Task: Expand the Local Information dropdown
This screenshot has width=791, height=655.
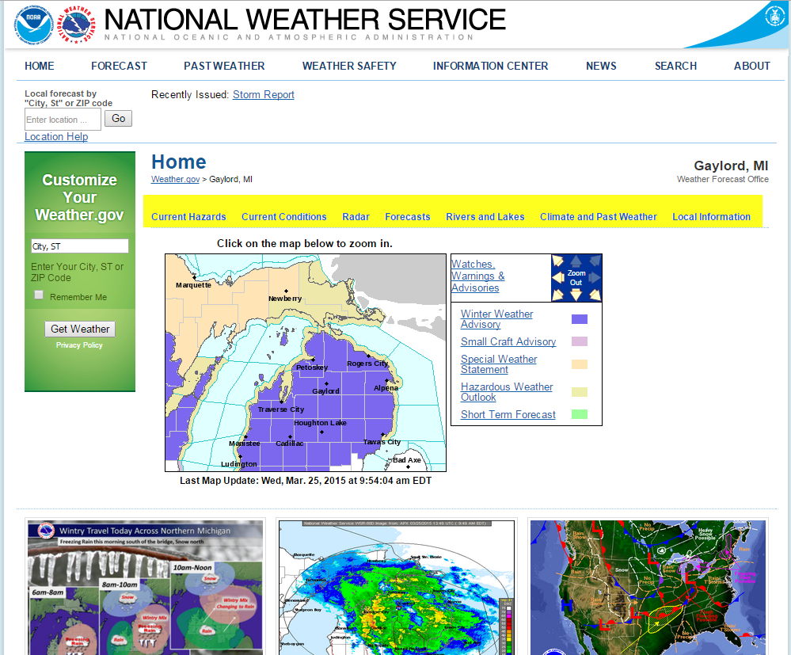Action: pos(711,216)
